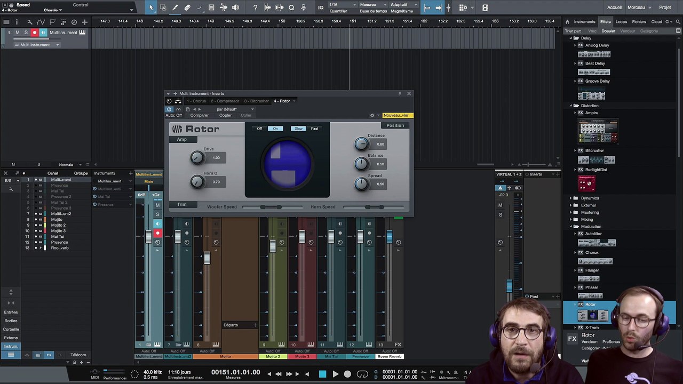Screen dimensions: 683x384
Task: Go to next Rotor preset arrow
Action: click(x=200, y=109)
